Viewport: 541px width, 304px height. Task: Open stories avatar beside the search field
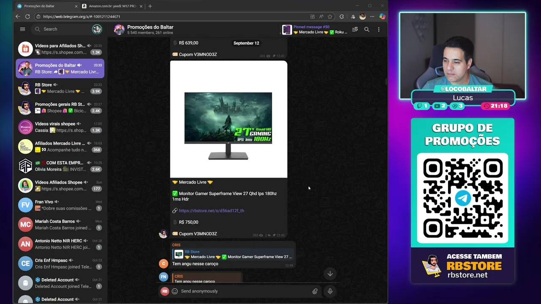(97, 29)
